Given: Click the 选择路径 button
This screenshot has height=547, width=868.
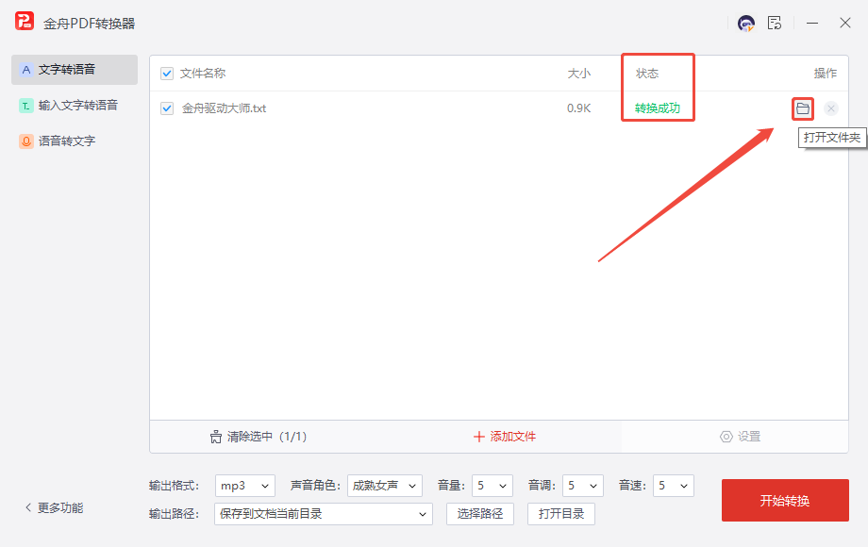Looking at the screenshot, I should coord(480,514).
